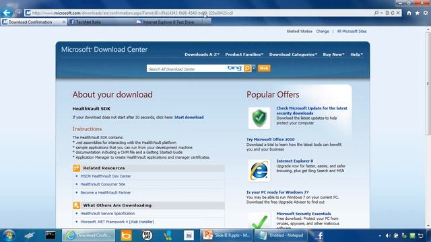
Task: Click the What Others Are Downloading icon
Action: point(76,205)
